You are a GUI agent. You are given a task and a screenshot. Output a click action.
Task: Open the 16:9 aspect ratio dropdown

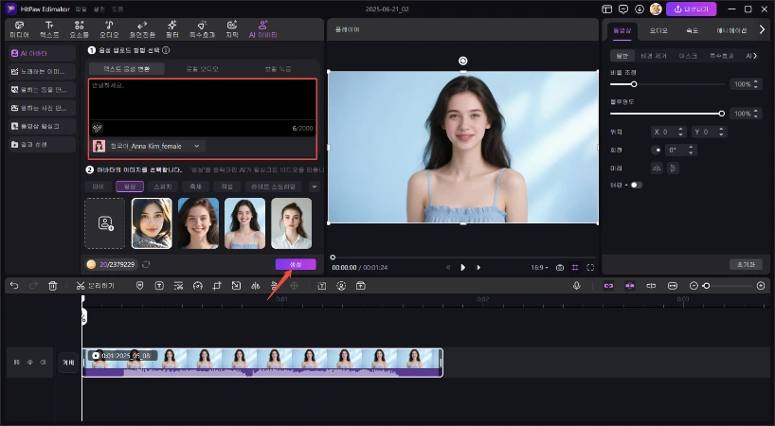tap(539, 268)
